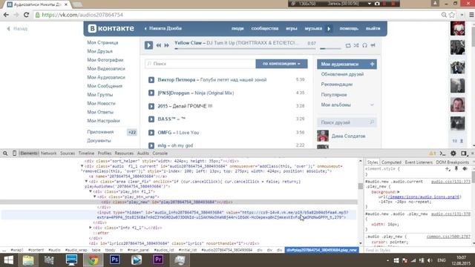Focus the audio search field
This screenshot has width=475, height=267.
[200, 64]
